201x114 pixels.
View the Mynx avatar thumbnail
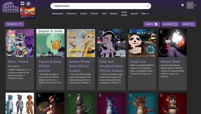coord(20,43)
